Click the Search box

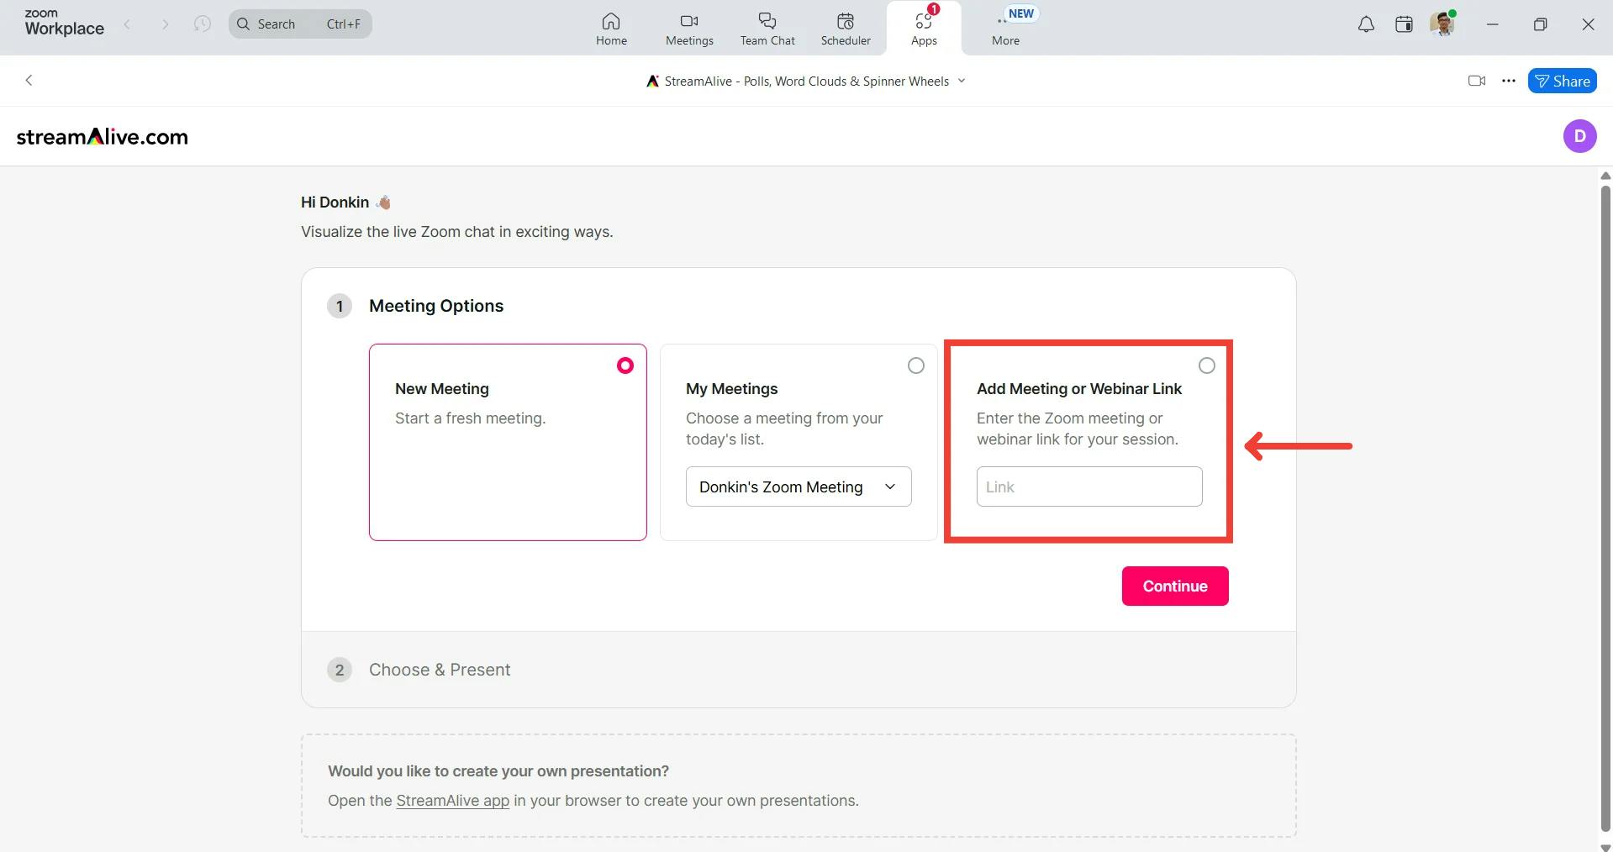pos(300,24)
